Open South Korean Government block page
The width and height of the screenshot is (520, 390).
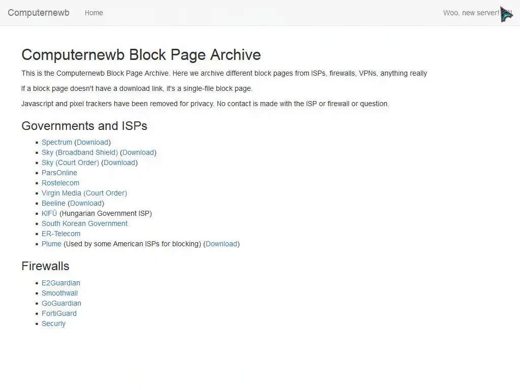tap(85, 223)
